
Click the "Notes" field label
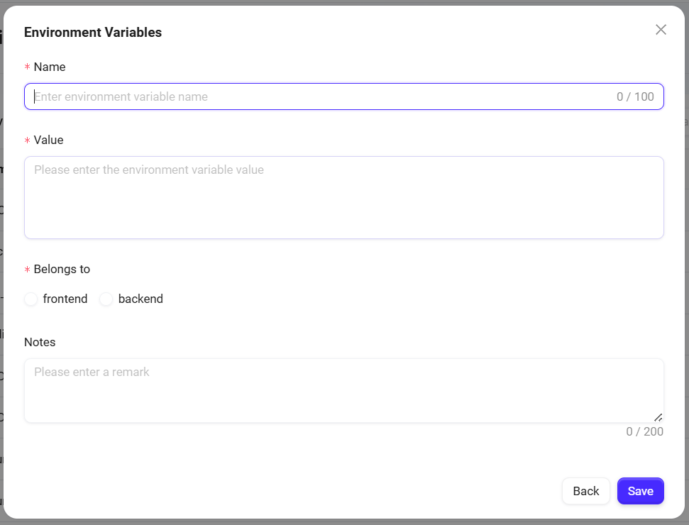(40, 342)
